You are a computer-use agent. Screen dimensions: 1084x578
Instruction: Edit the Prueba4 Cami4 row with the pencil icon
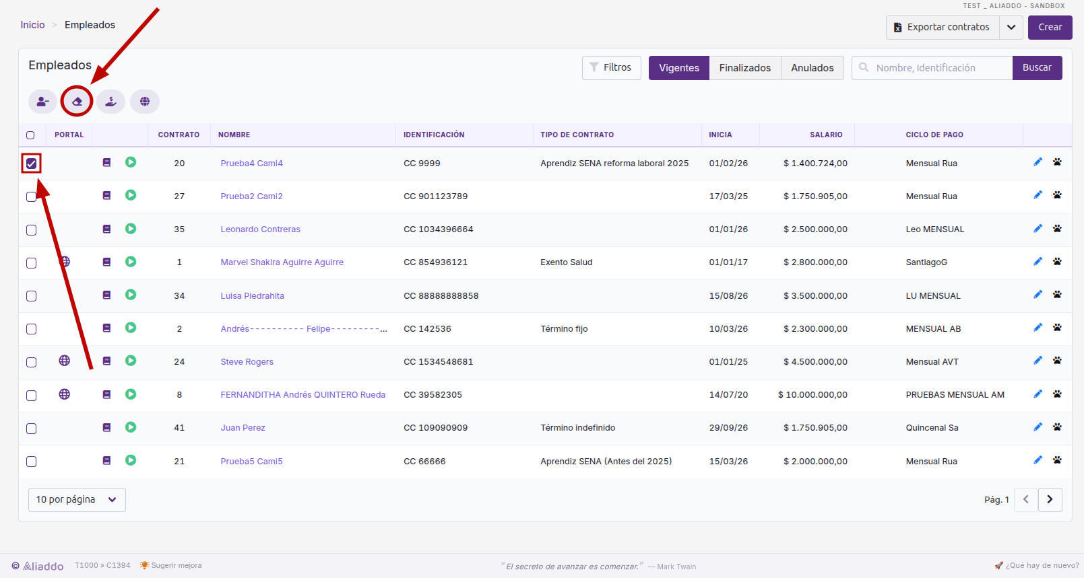pyautogui.click(x=1038, y=162)
